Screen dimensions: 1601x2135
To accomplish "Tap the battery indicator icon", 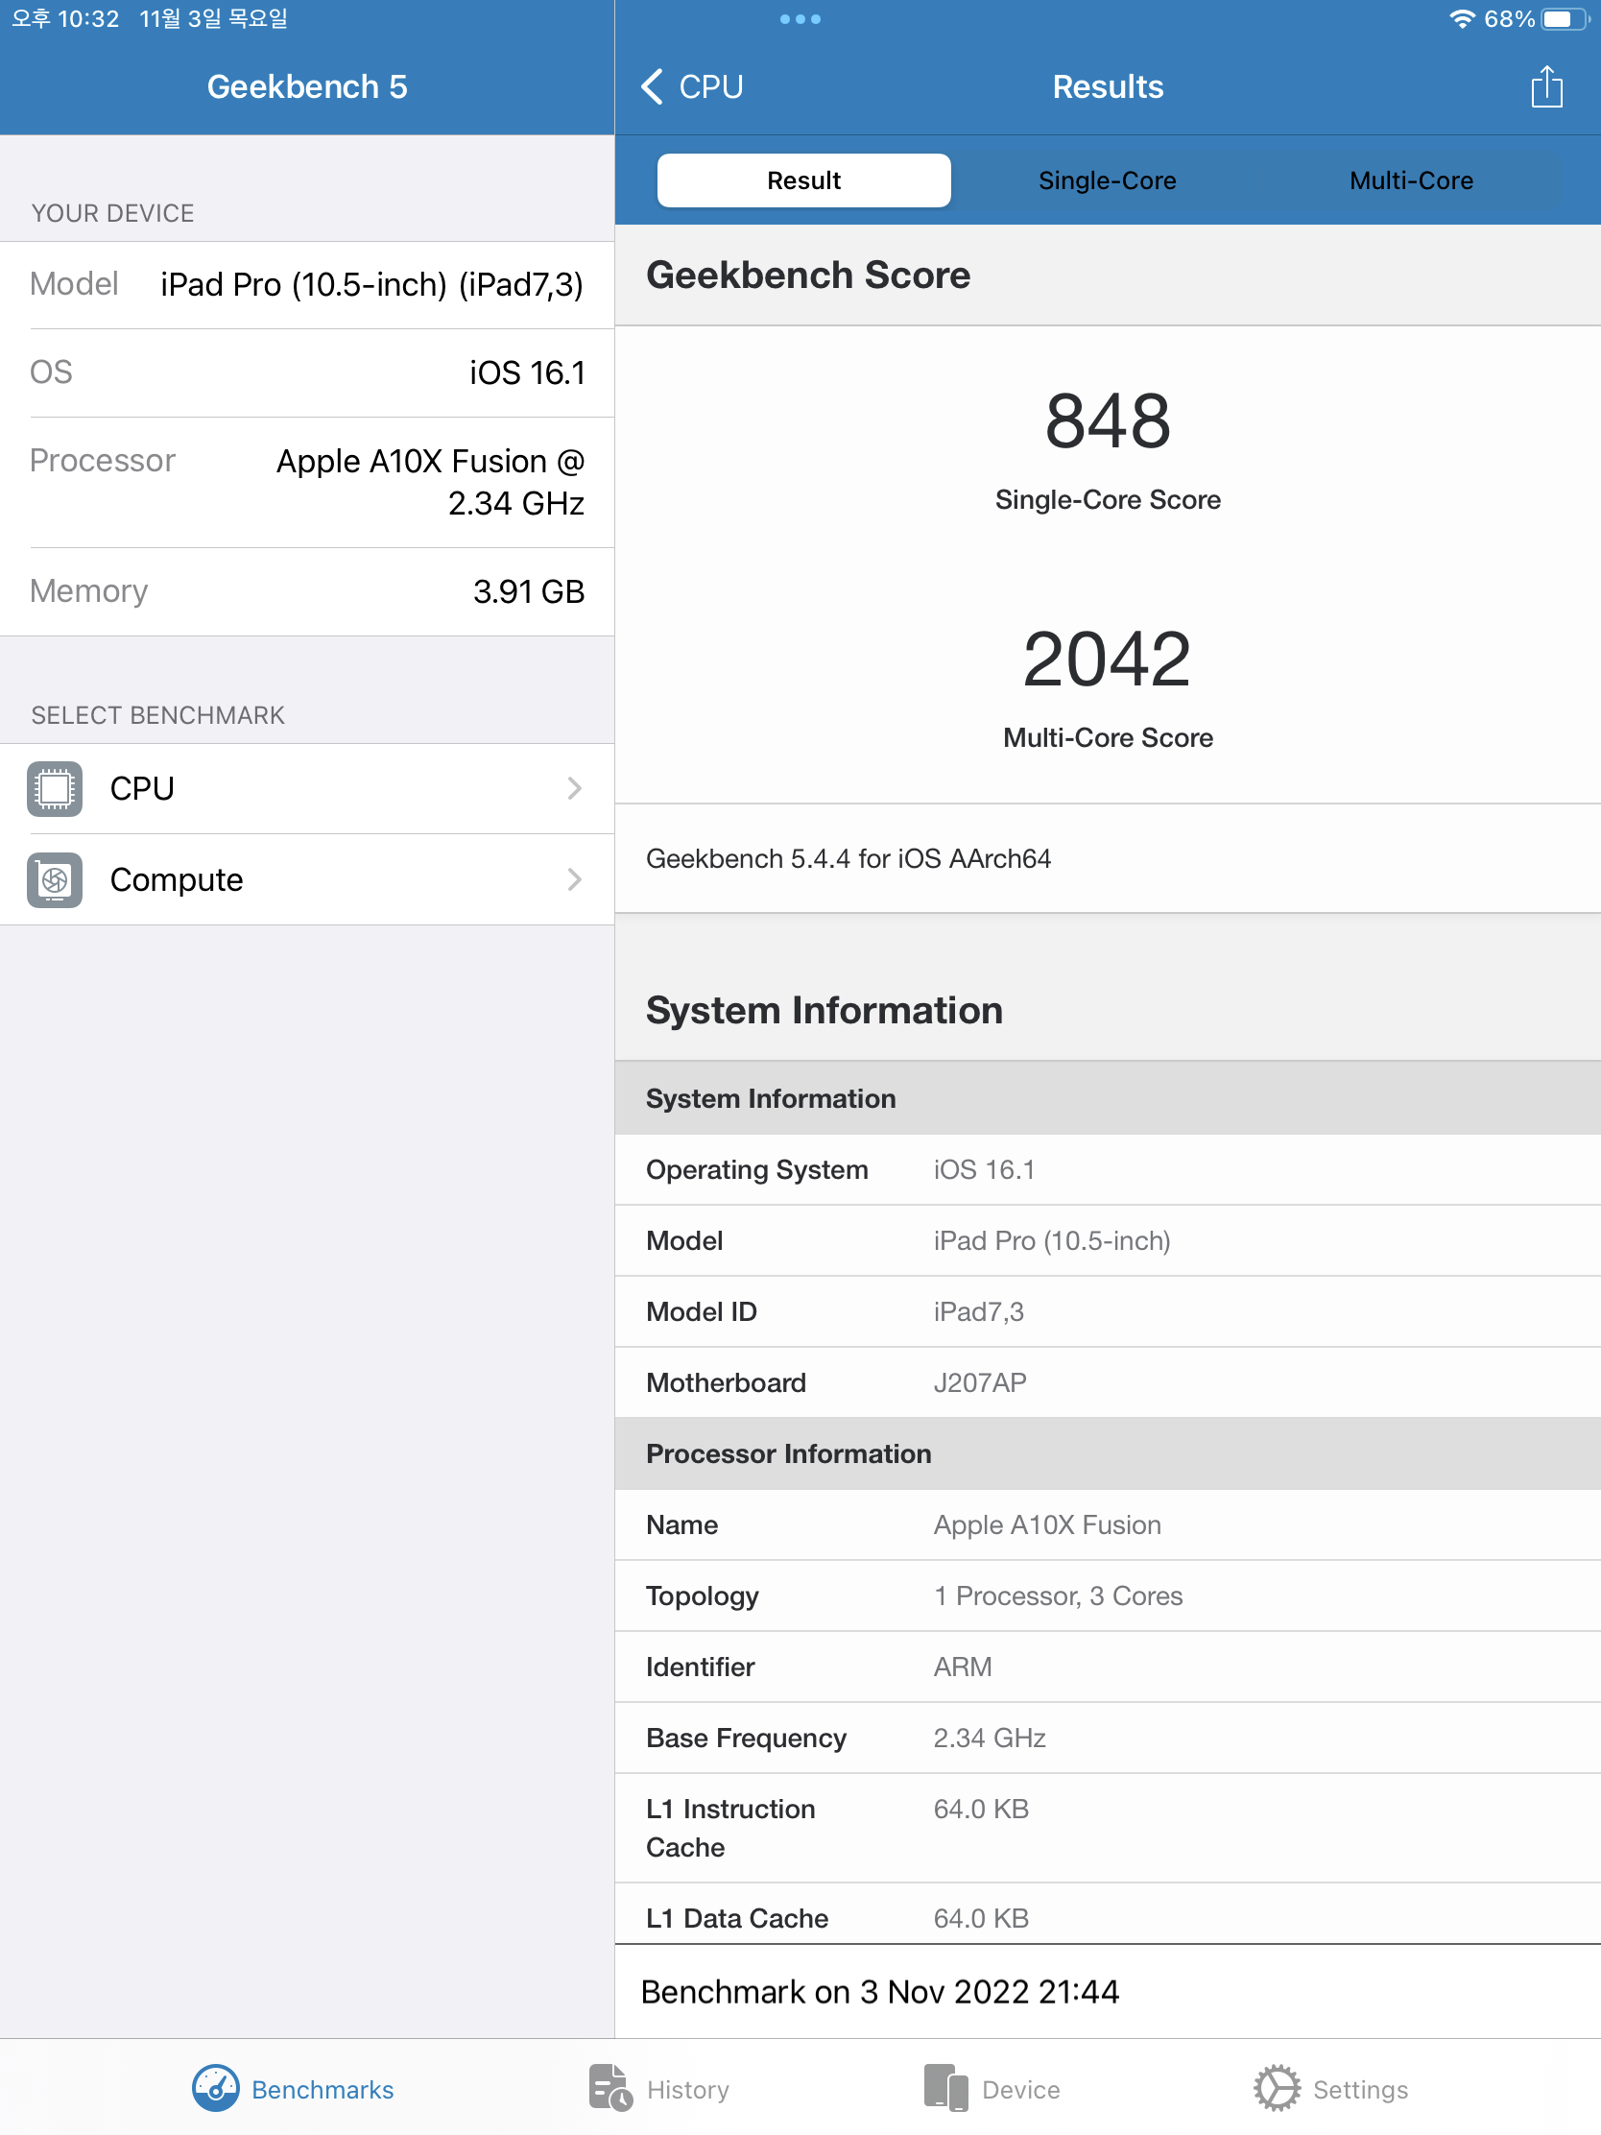I will coord(1565,19).
